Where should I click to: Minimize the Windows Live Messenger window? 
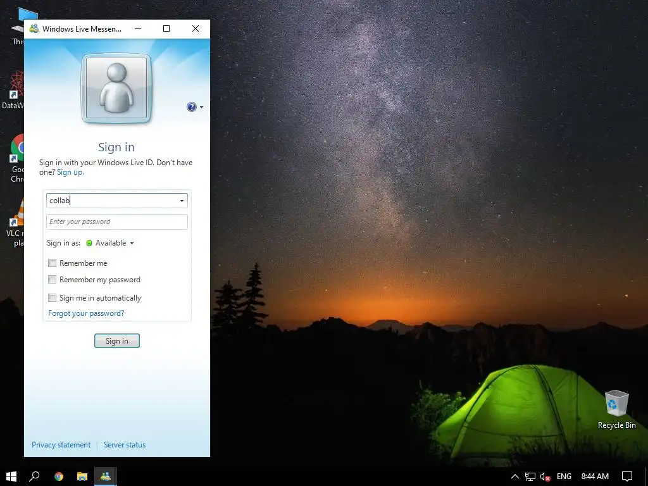pos(138,28)
